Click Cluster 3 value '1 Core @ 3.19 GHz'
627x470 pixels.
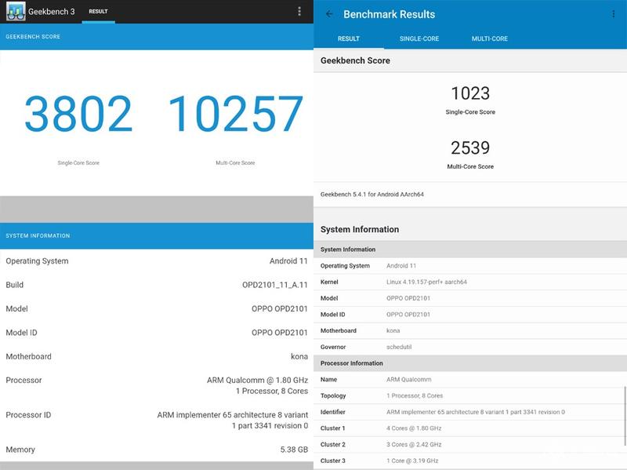click(x=412, y=461)
